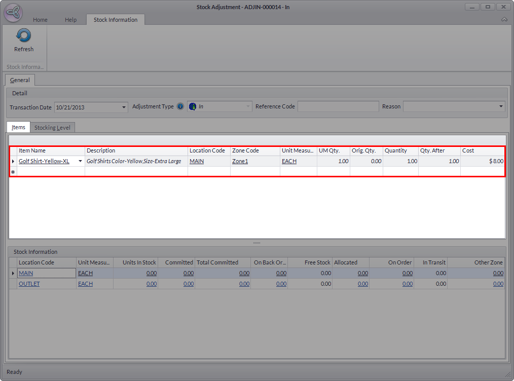Click the new row asterisk indicator
This screenshot has height=381, width=514.
(x=13, y=172)
